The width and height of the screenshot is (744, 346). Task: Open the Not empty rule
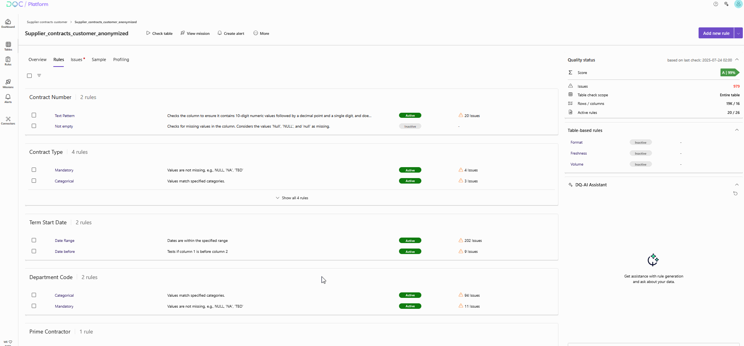(x=64, y=126)
